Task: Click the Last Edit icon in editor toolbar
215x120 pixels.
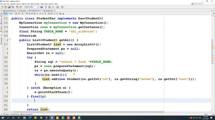Action: click(16, 13)
